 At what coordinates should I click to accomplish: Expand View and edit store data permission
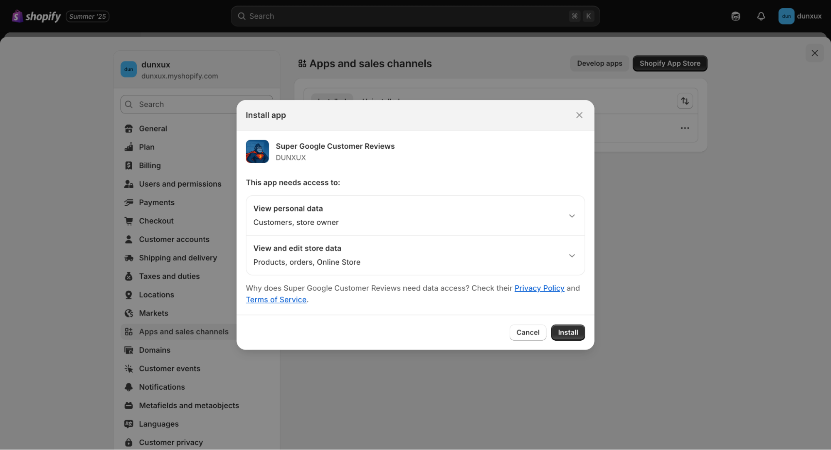(415, 256)
